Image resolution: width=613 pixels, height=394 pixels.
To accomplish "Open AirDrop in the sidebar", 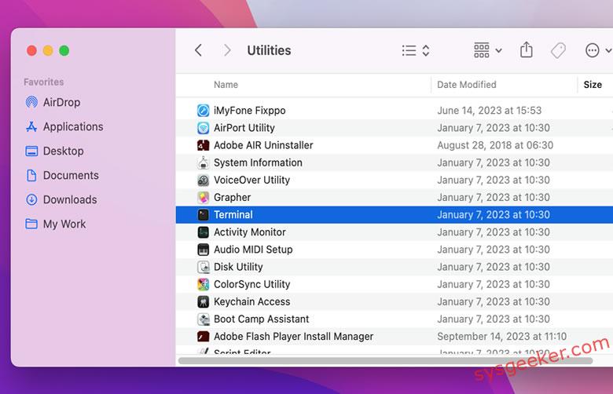I will coord(61,102).
